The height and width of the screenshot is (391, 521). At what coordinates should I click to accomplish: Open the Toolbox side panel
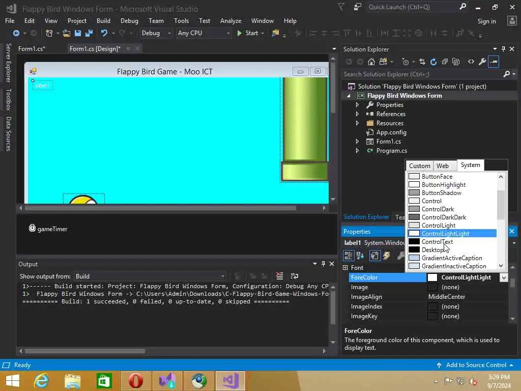pos(8,99)
